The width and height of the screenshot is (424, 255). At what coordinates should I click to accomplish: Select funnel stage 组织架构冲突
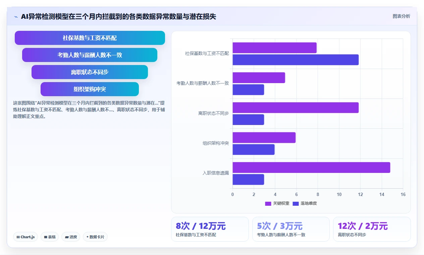coord(90,89)
